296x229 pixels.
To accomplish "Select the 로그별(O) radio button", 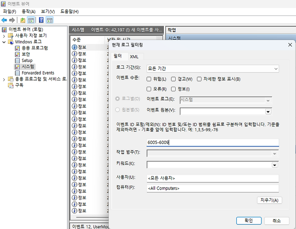I will (x=118, y=99).
